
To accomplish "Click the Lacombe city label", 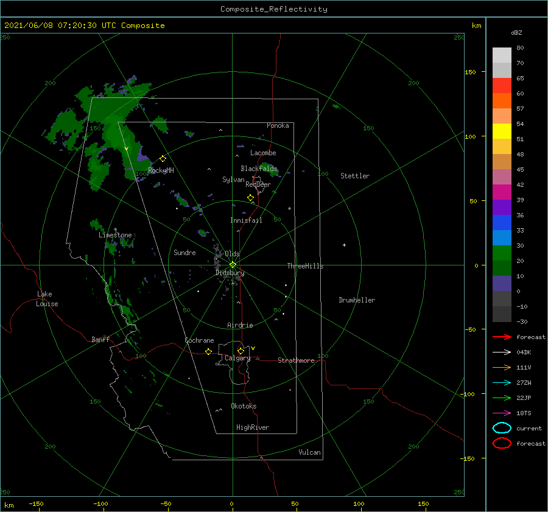I will tap(263, 153).
